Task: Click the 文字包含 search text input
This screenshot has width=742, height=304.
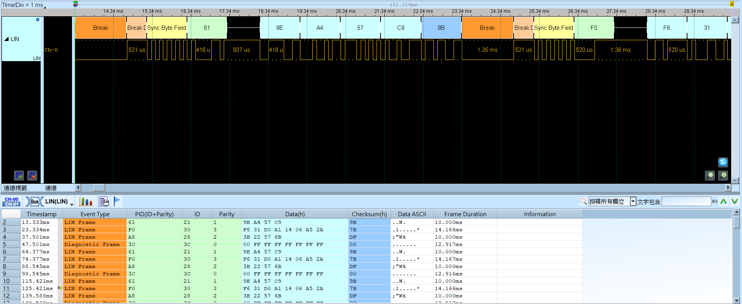Action: [x=686, y=202]
